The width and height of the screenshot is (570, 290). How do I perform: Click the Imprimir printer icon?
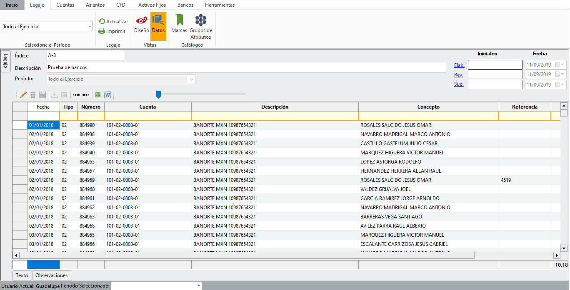[x=102, y=31]
